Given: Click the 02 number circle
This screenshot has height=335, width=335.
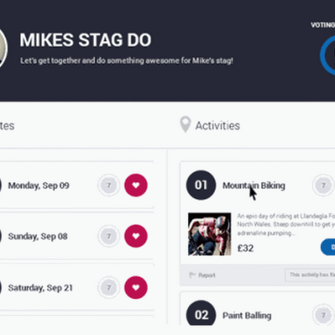Looking at the screenshot, I should click(x=201, y=315).
